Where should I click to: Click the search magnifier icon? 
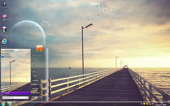click(27, 98)
